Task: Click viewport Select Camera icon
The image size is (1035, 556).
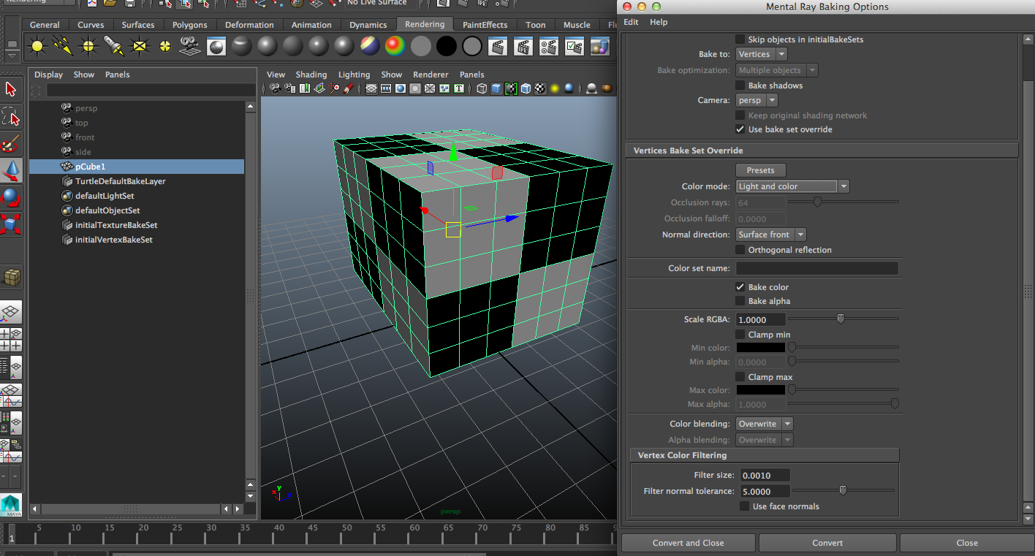Action: point(275,89)
